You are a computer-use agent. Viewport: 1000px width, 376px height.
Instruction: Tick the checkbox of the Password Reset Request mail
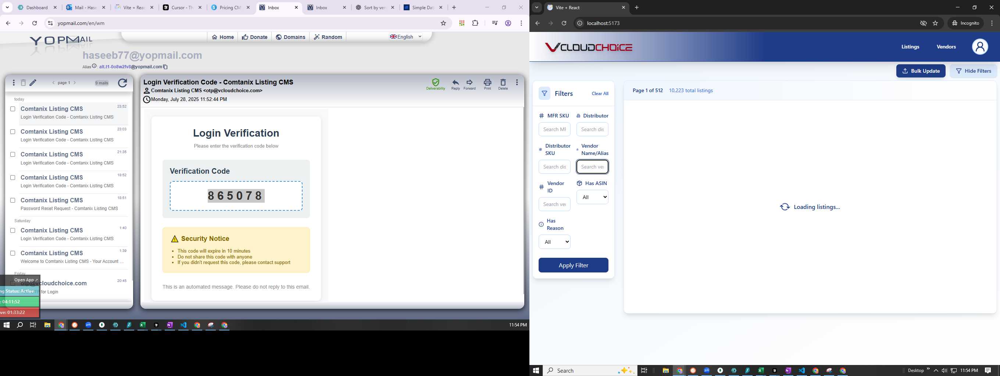13,200
